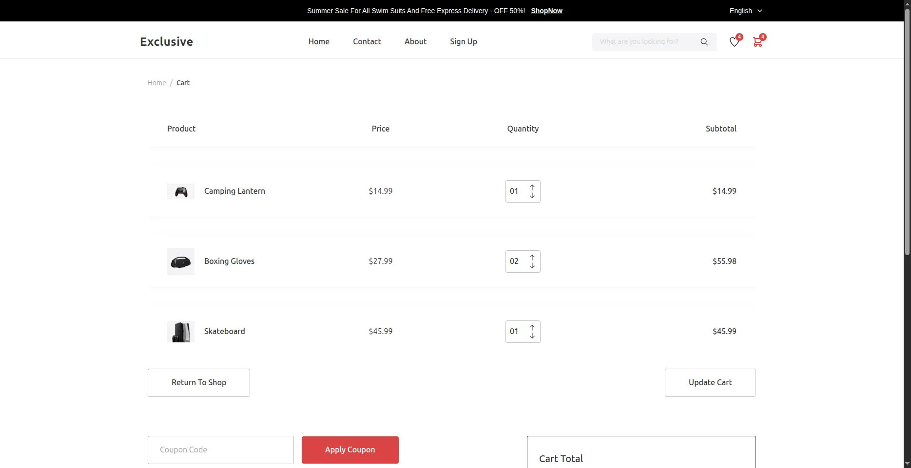The width and height of the screenshot is (911, 468).
Task: Click the $55.98 subtotal value
Action: point(724,261)
